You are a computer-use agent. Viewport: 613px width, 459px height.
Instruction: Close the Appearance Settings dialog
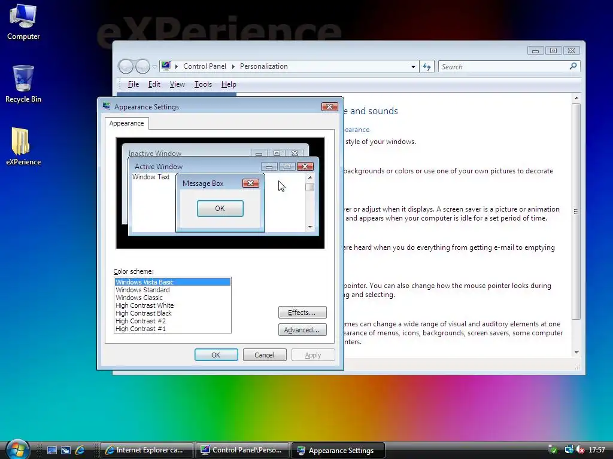pos(330,106)
